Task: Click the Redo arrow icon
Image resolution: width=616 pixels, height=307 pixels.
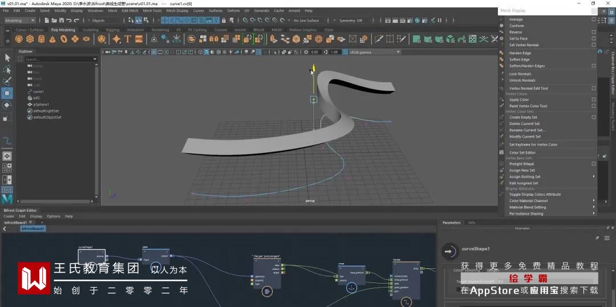Action: pos(76,21)
